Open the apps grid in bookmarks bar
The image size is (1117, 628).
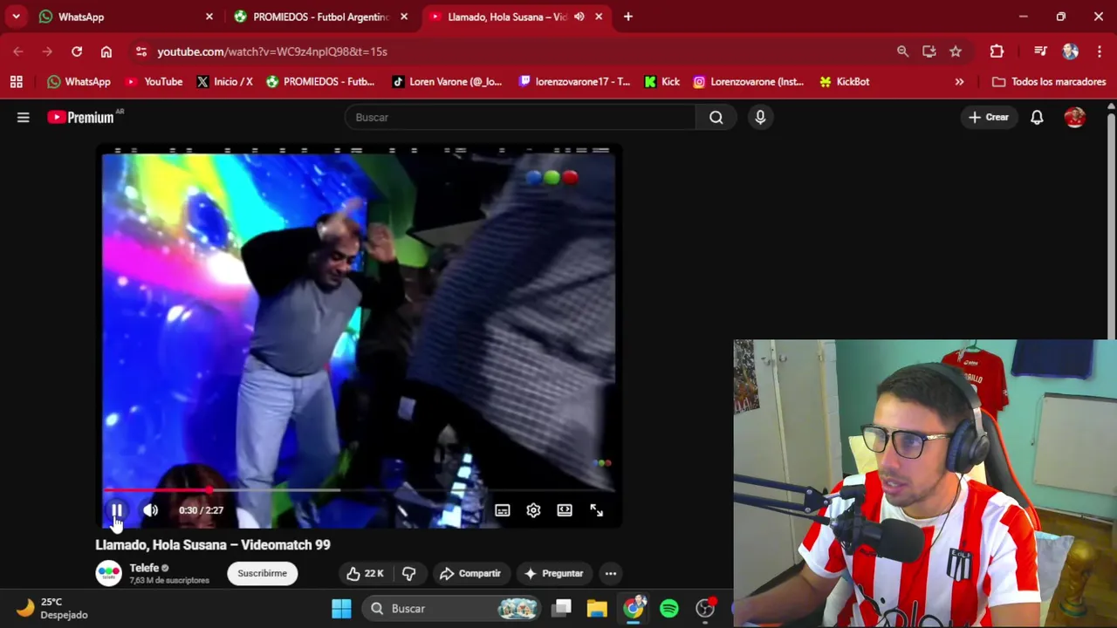click(17, 81)
